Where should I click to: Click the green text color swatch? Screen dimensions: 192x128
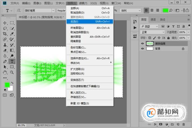pos(165,10)
